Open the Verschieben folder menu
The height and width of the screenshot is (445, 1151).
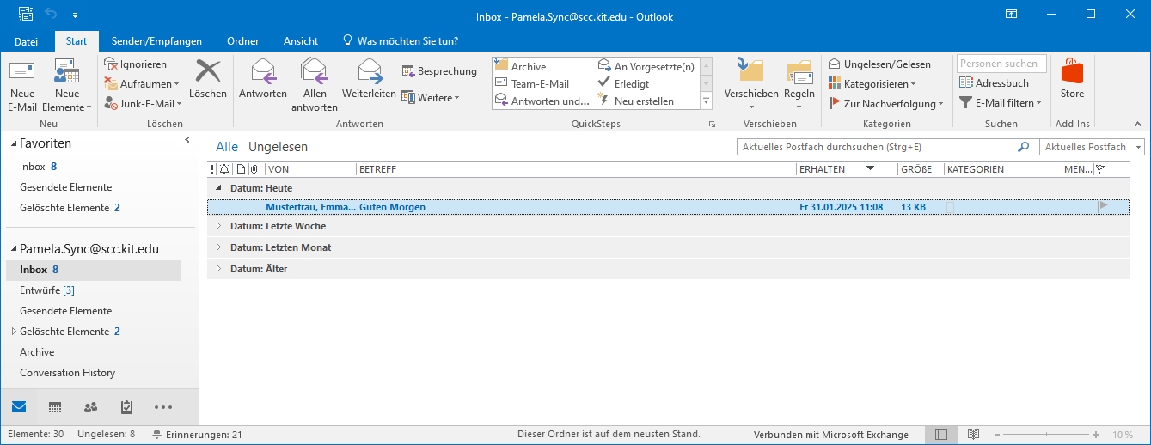tap(751, 86)
